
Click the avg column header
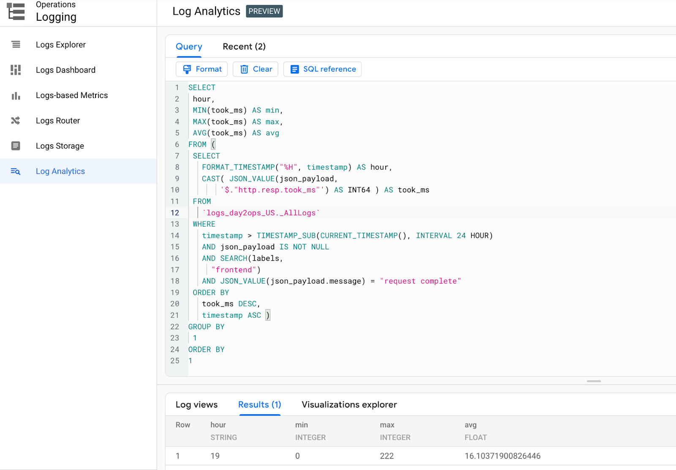470,425
